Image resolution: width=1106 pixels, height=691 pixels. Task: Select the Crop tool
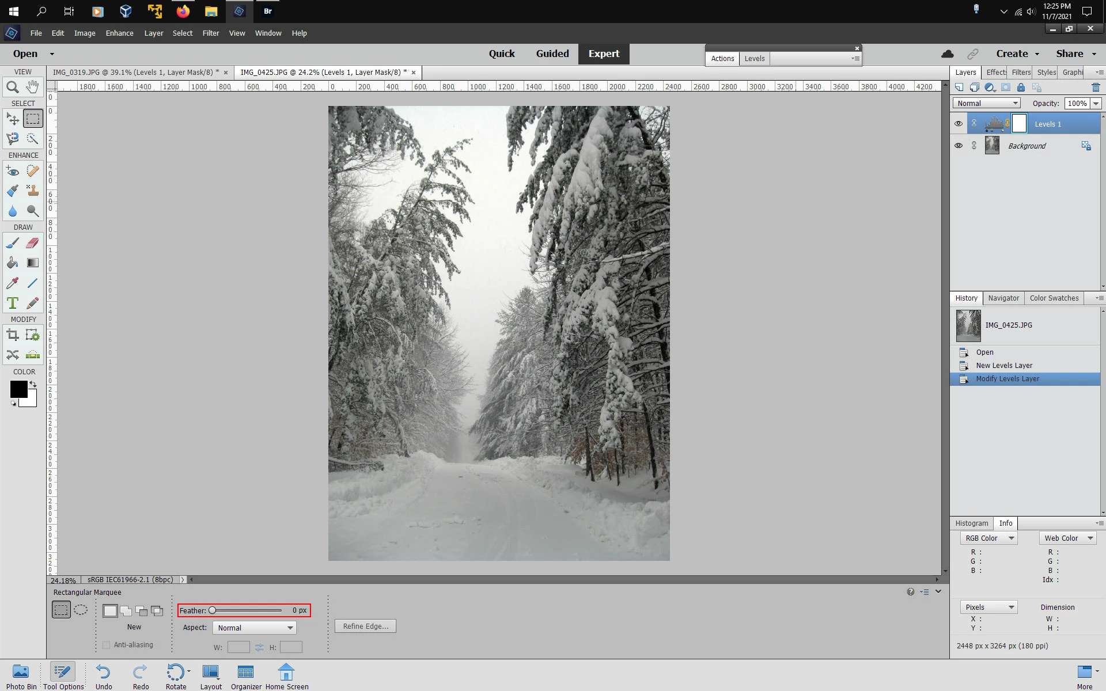13,335
